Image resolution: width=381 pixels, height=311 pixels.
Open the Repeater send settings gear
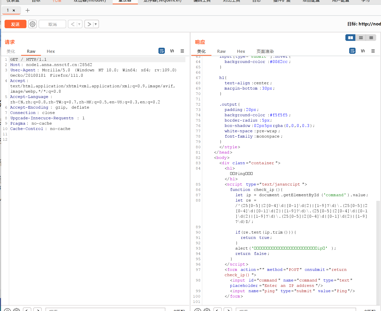pos(32,24)
